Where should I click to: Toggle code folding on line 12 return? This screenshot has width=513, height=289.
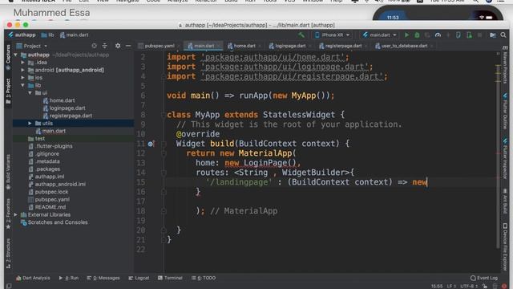tap(164, 153)
